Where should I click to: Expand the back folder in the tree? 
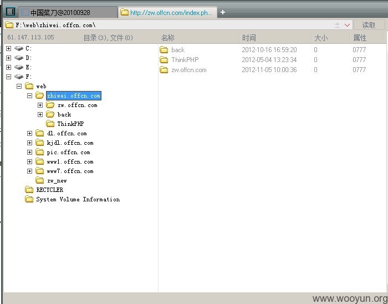pos(40,114)
